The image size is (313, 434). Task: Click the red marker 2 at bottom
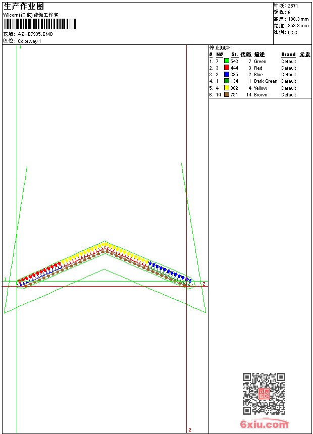pos(190,430)
